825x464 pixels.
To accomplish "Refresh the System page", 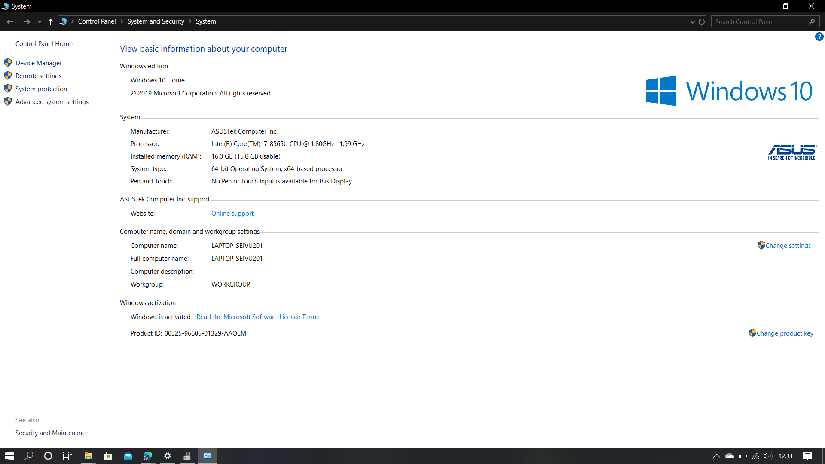I will click(x=702, y=22).
